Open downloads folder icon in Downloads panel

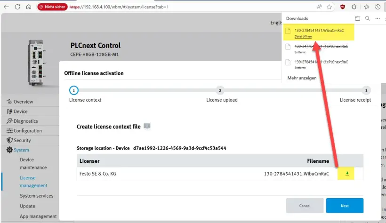[357, 18]
